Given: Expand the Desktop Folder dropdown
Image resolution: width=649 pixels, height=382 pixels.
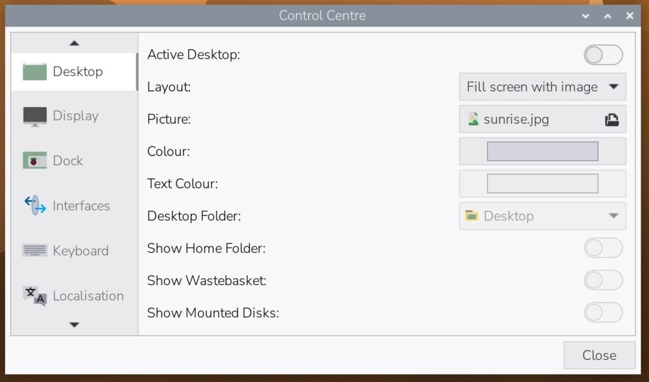Looking at the screenshot, I should click(543, 216).
